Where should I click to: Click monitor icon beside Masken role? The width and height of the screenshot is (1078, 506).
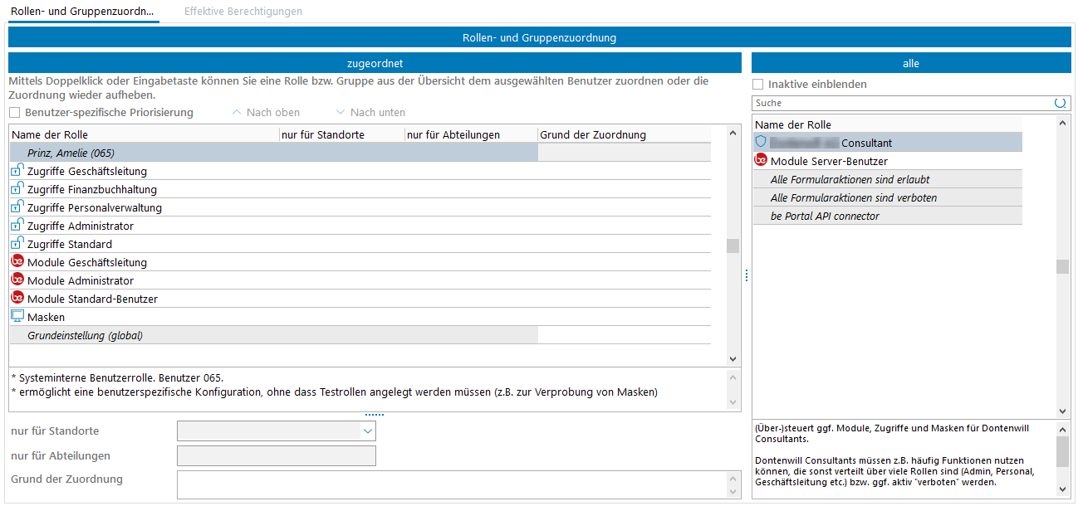pos(17,317)
